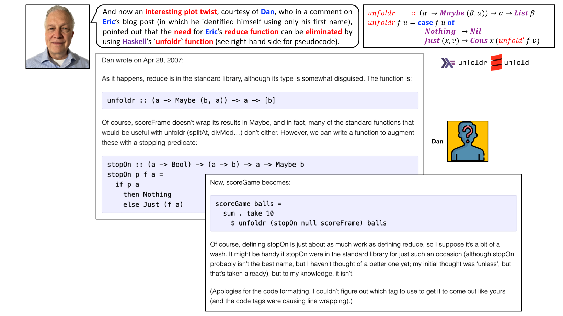563x316 pixels.
Task: Click the "else Just (f a)" code line
Action: [153, 204]
